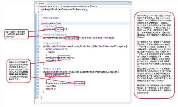
Task: Click 'wait();' on line 16
Action: (x=52, y=52)
